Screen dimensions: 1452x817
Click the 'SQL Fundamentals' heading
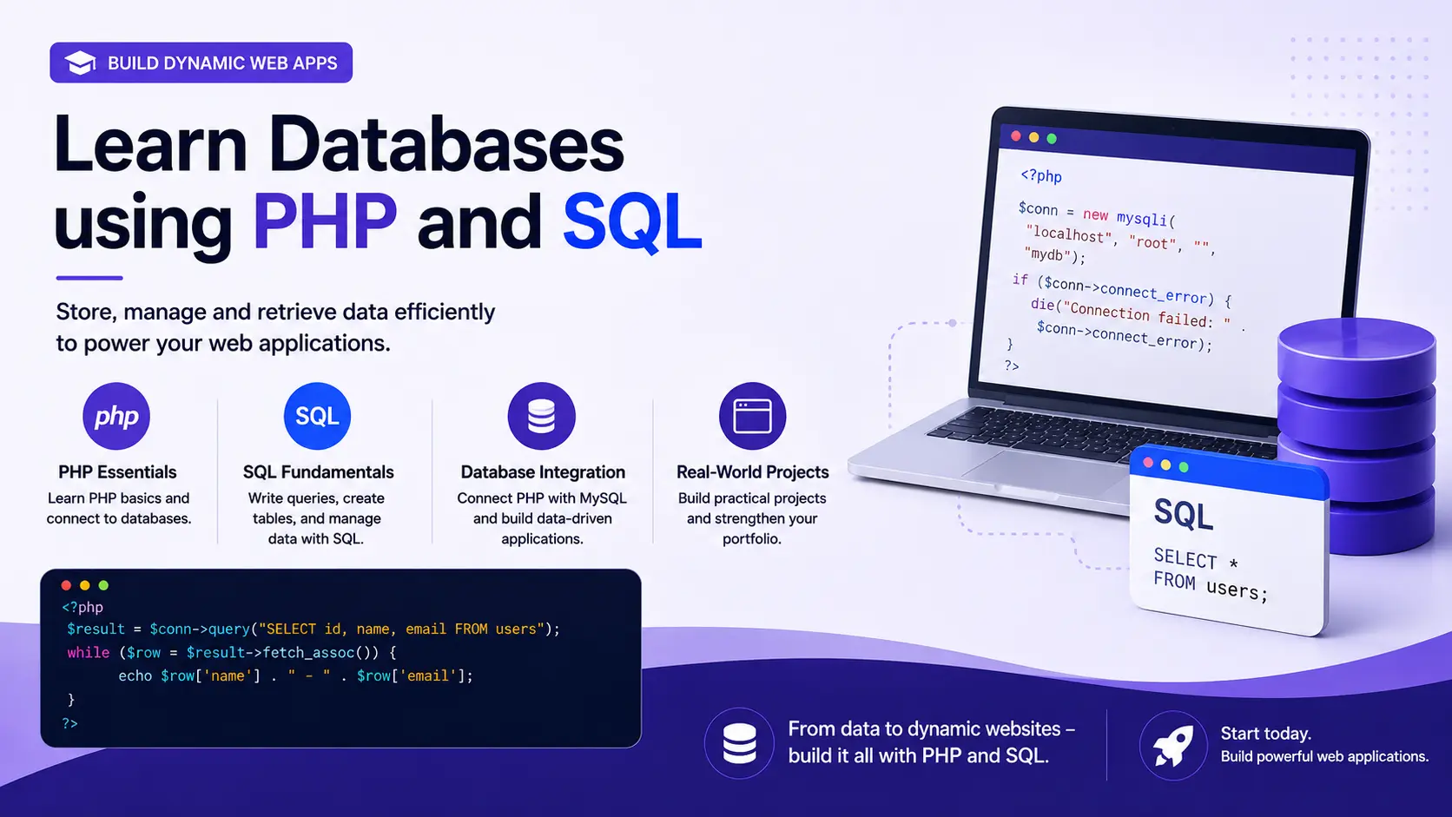318,472
